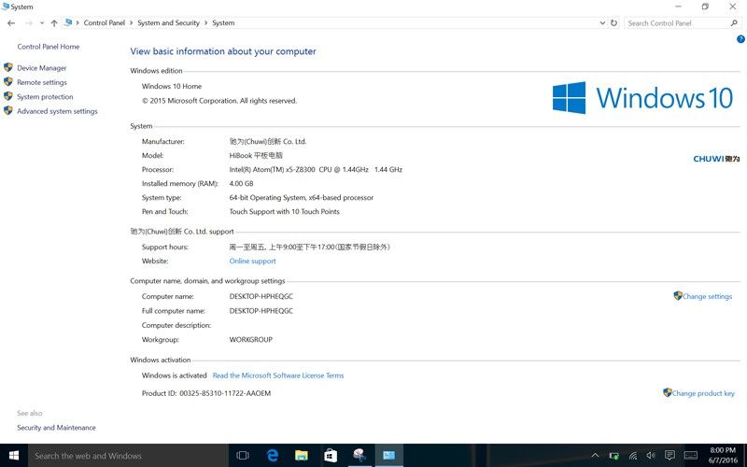
Task: Click shield icon beside Device Manager
Action: point(8,67)
